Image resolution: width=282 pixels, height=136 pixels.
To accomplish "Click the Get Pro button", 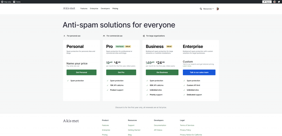I will click(x=121, y=72).
